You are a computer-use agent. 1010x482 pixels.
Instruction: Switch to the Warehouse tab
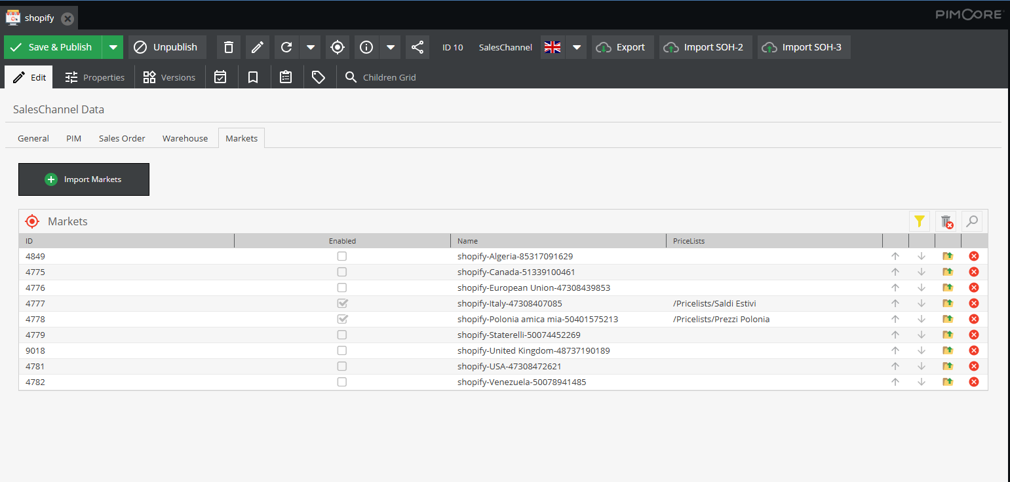[185, 138]
